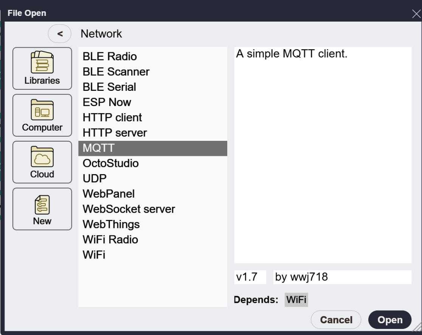This screenshot has width=422, height=335.
Task: Click the v1.7 version field
Action: pos(250,277)
